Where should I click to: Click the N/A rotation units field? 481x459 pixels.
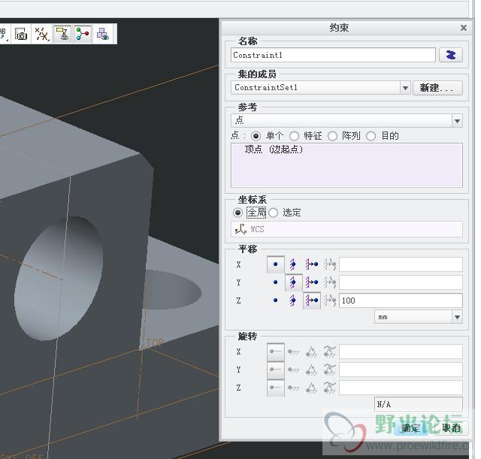pyautogui.click(x=418, y=404)
